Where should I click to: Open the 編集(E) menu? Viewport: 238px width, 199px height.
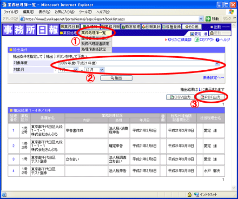[28, 12]
